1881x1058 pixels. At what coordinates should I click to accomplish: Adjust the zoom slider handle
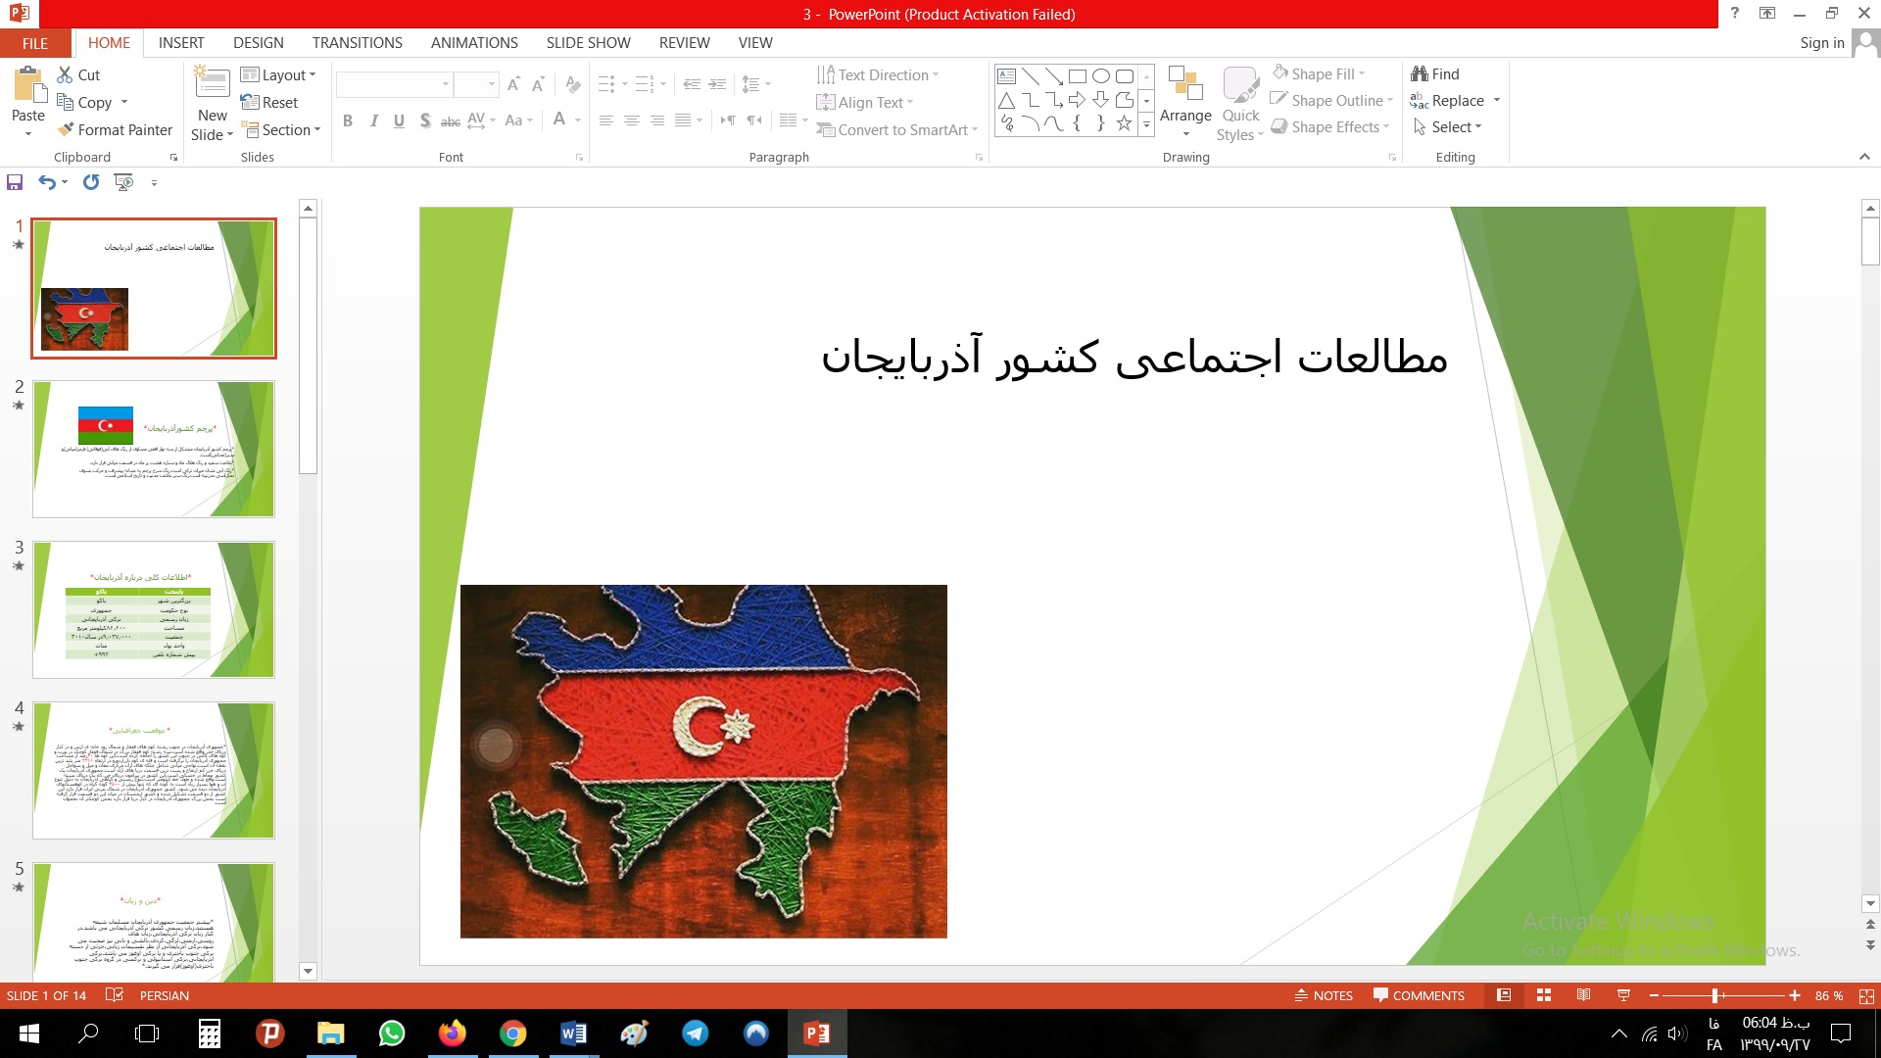[1715, 995]
